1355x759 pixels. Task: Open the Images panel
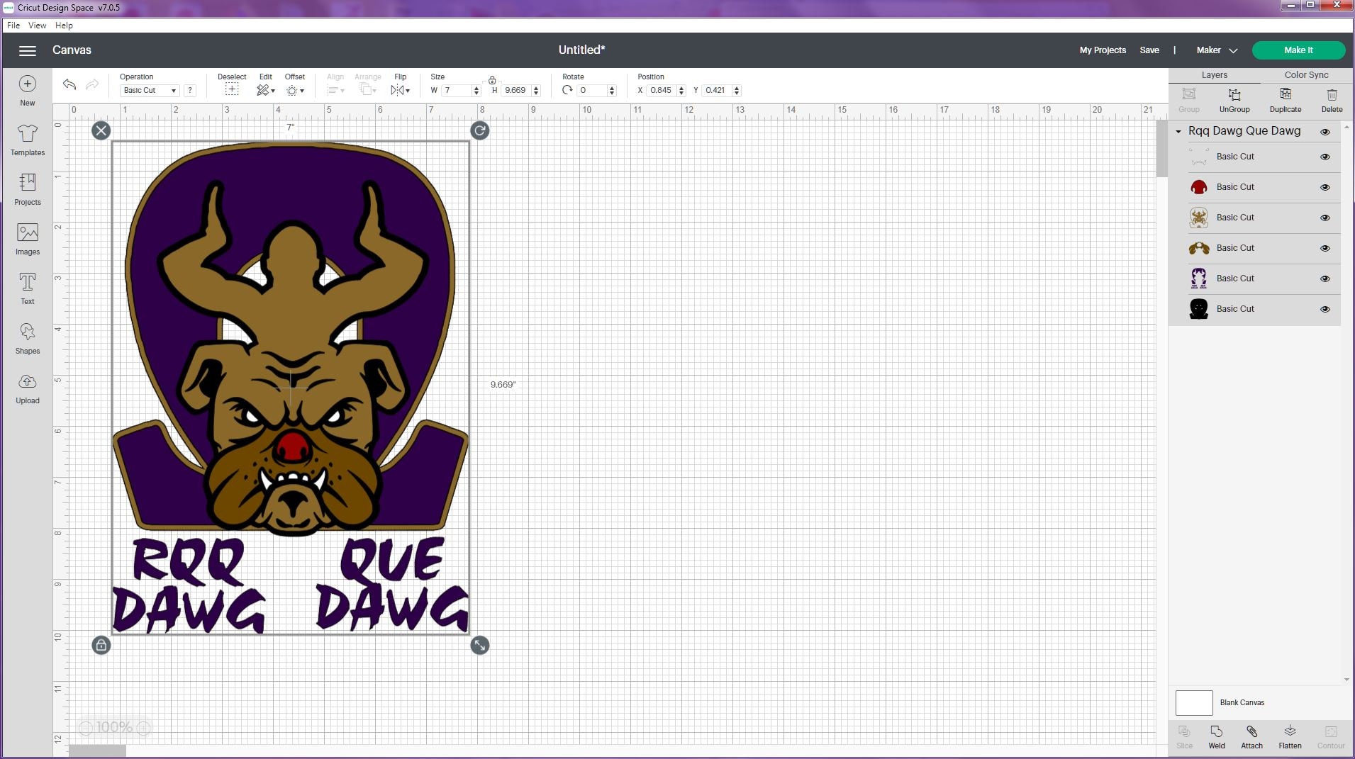pyautogui.click(x=27, y=240)
